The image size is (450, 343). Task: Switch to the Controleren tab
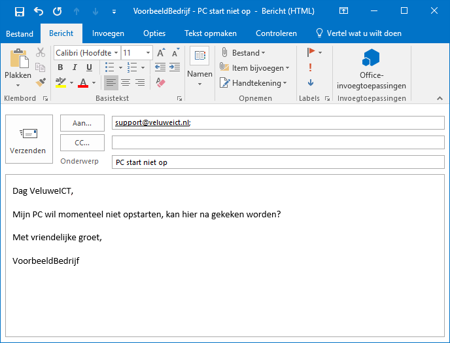[x=276, y=33]
